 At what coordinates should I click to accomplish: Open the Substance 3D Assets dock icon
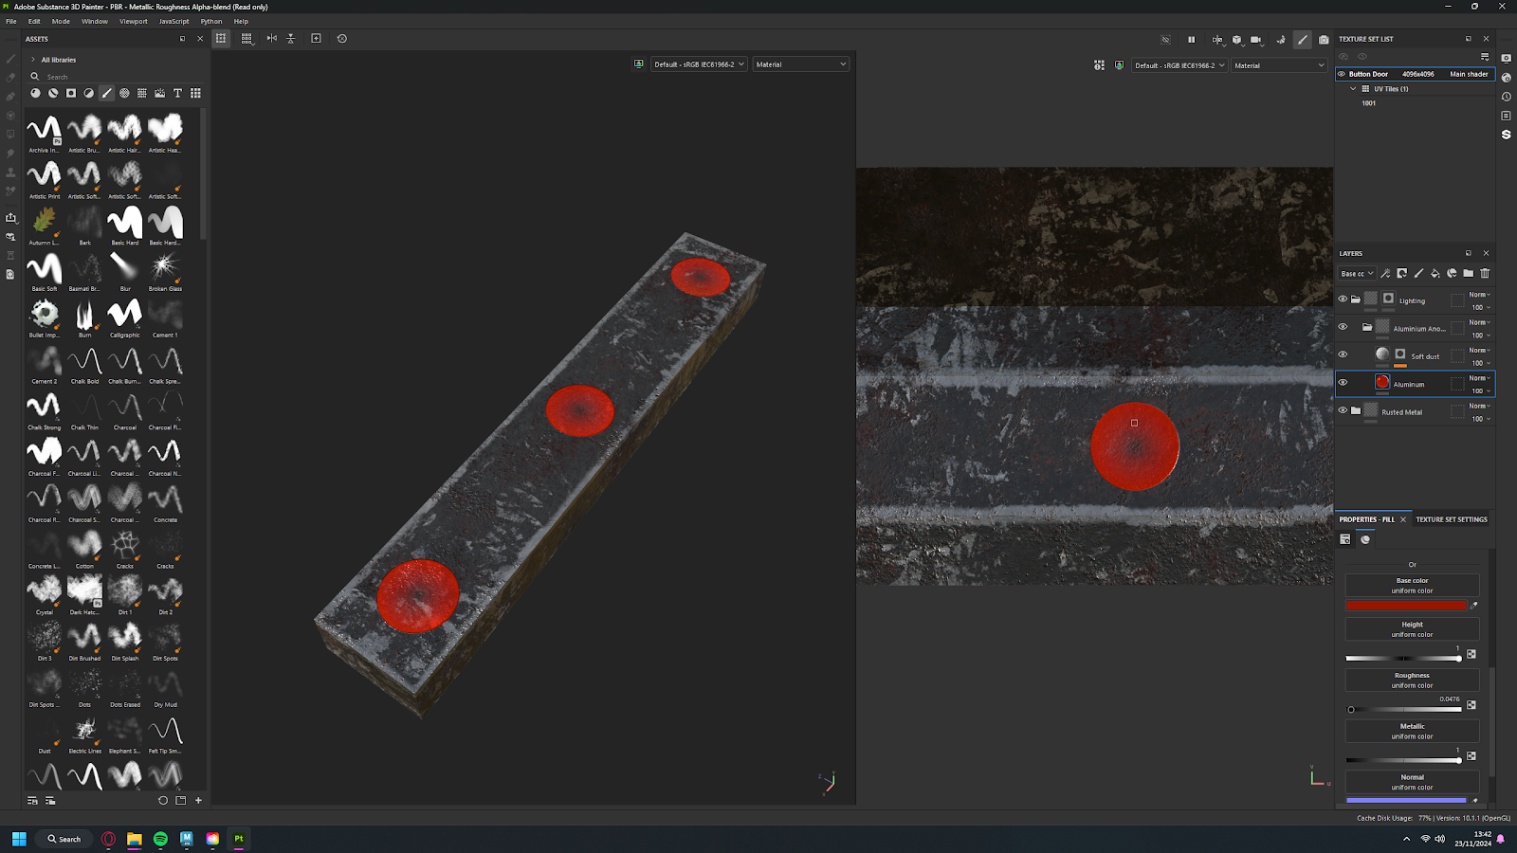1507,135
